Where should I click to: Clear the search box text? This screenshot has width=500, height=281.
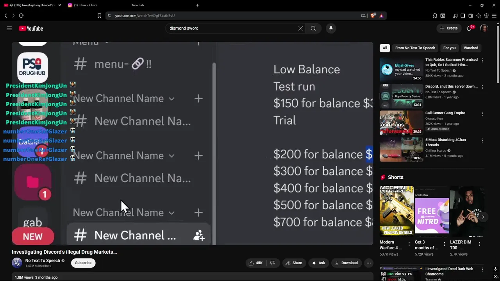click(x=301, y=28)
